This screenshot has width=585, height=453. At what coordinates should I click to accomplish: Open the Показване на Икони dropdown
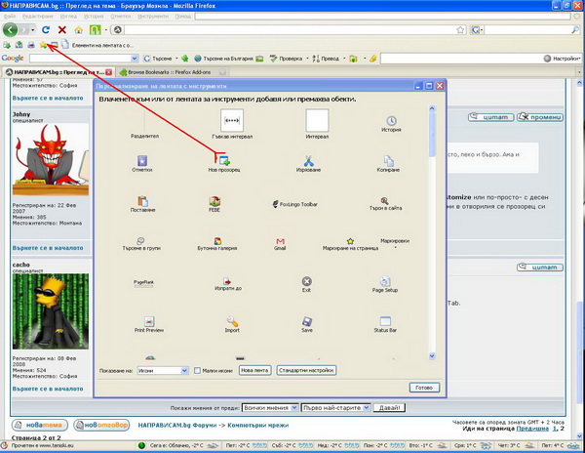(163, 370)
